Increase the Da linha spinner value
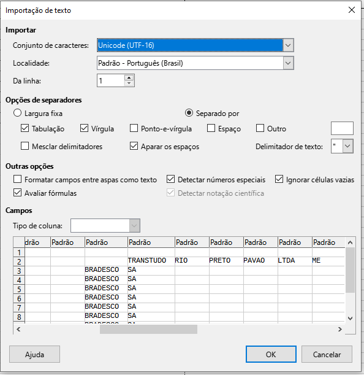 pyautogui.click(x=129, y=78)
